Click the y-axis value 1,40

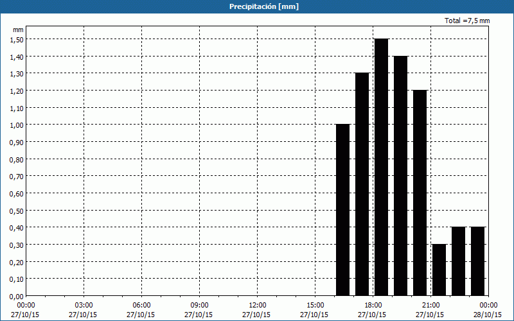(17, 56)
